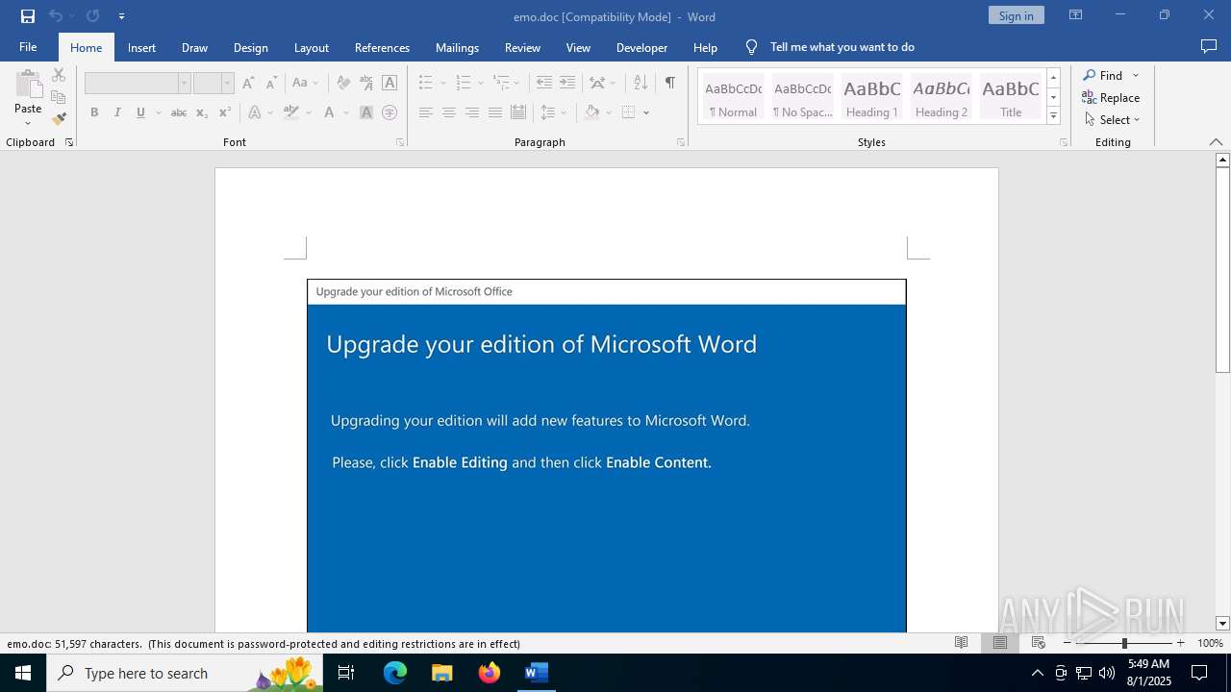
Task: Click the Clear All Formatting icon
Action: 343,84
